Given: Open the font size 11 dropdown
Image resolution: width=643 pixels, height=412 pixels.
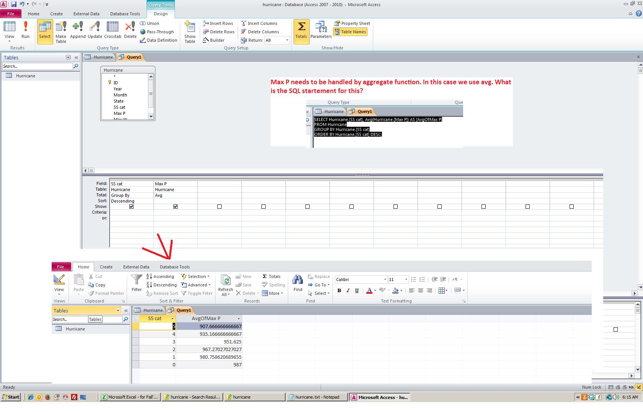Looking at the screenshot, I should tap(406, 280).
